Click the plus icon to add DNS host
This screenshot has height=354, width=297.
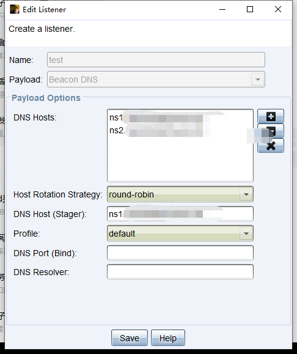[x=271, y=116]
